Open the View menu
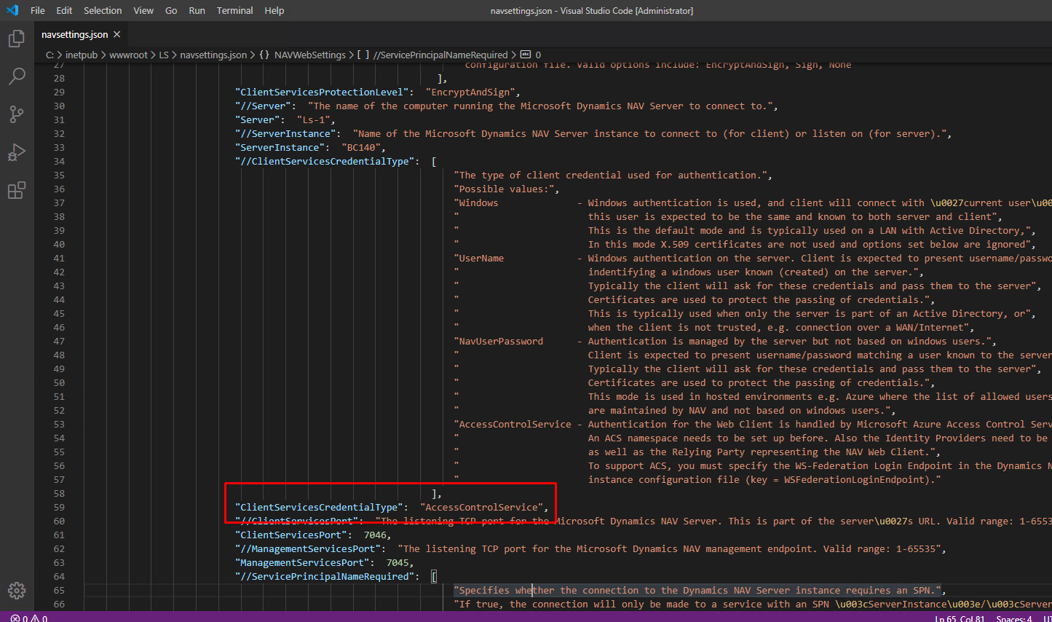This screenshot has height=622, width=1052. click(x=143, y=10)
